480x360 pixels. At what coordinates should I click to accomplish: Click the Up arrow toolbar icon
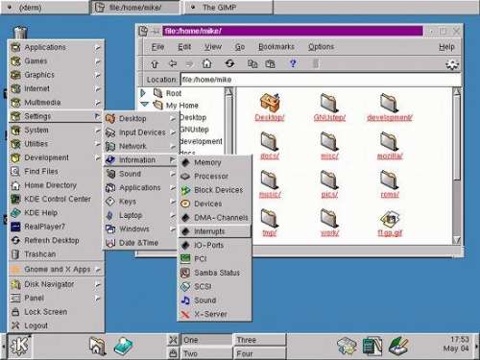(x=155, y=64)
